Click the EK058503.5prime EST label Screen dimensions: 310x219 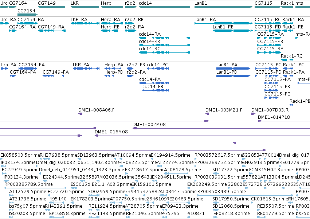(x=20, y=155)
